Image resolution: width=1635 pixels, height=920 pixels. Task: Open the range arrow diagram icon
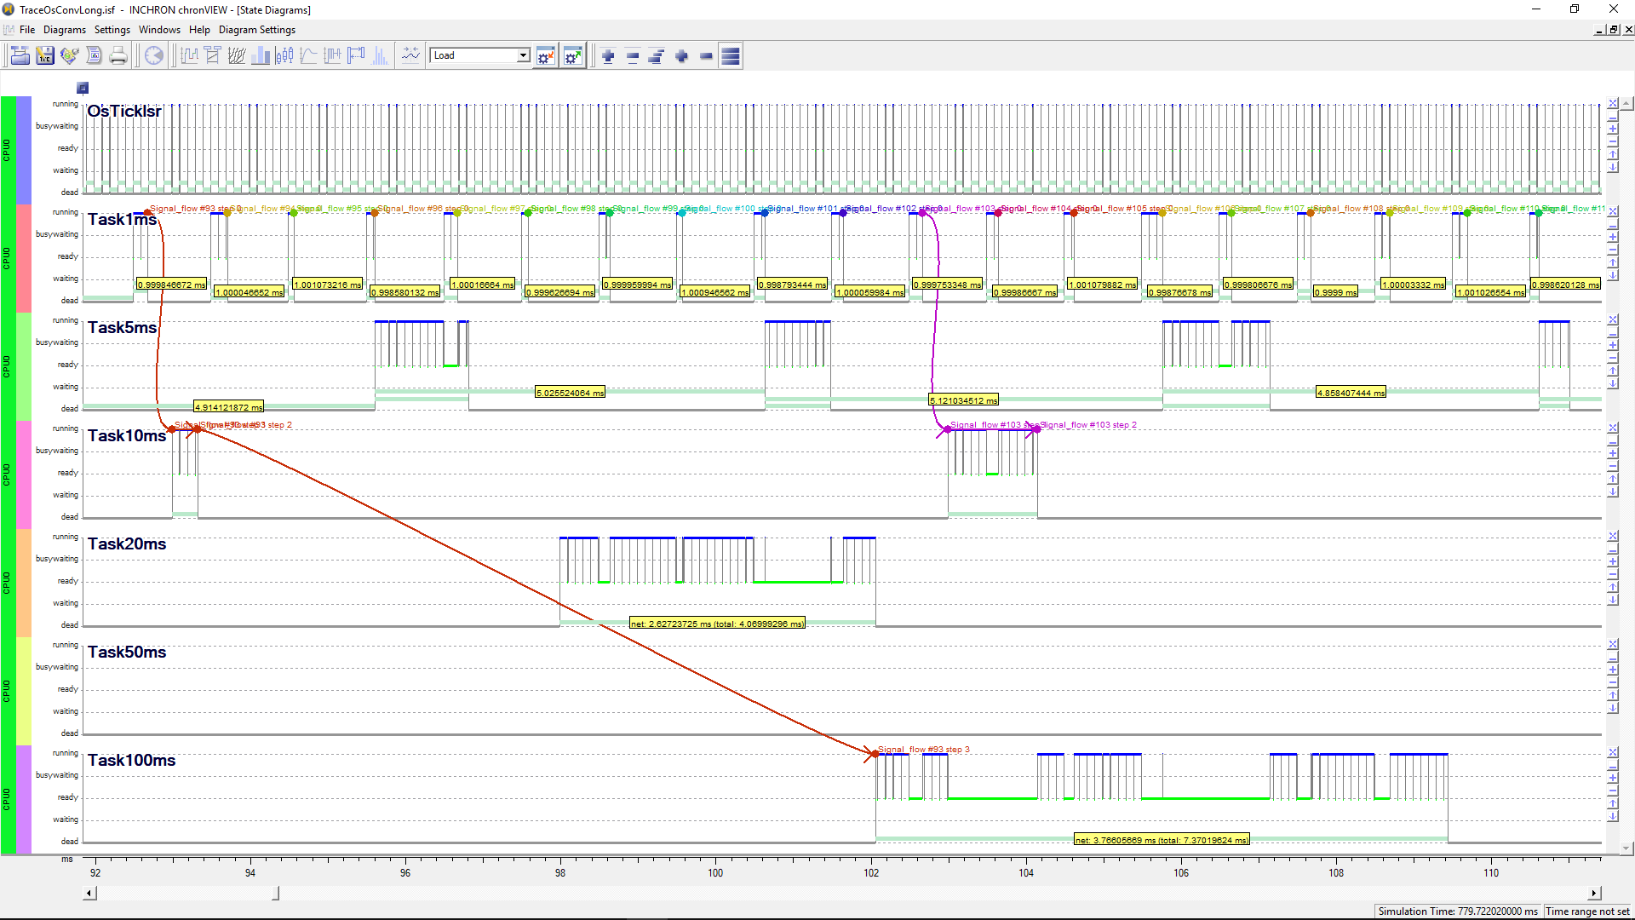tap(356, 56)
